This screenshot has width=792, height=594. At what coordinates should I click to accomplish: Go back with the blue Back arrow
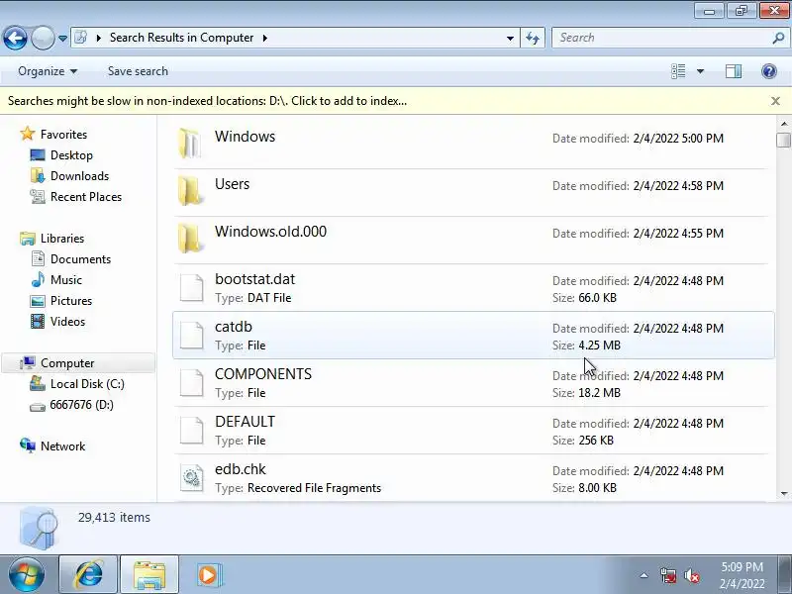15,38
